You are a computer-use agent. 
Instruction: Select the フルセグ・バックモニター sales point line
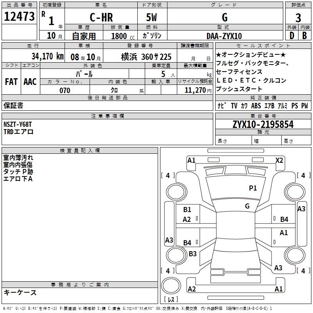tap(252, 63)
